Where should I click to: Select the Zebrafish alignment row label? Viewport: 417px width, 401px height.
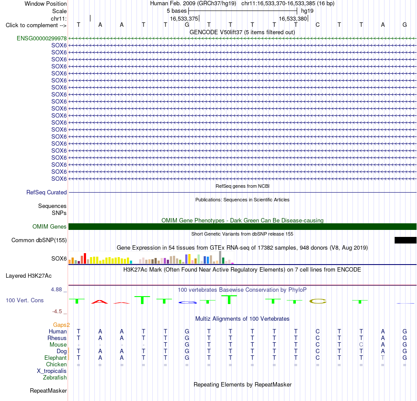(55, 378)
